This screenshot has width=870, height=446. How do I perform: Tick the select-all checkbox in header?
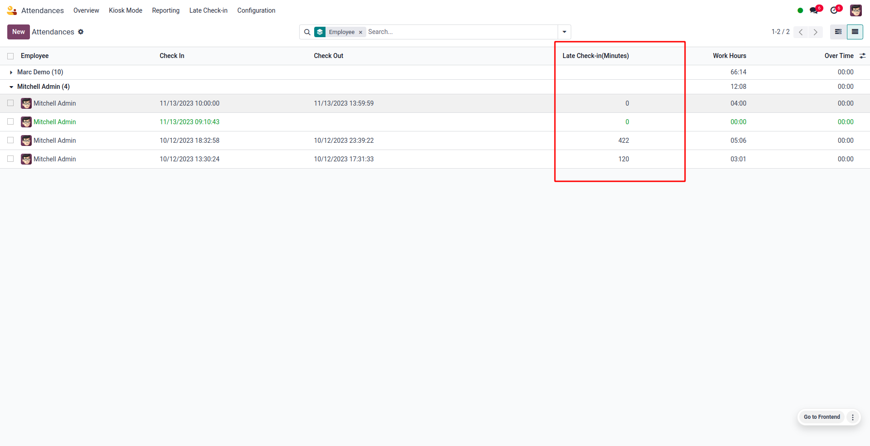pos(10,56)
